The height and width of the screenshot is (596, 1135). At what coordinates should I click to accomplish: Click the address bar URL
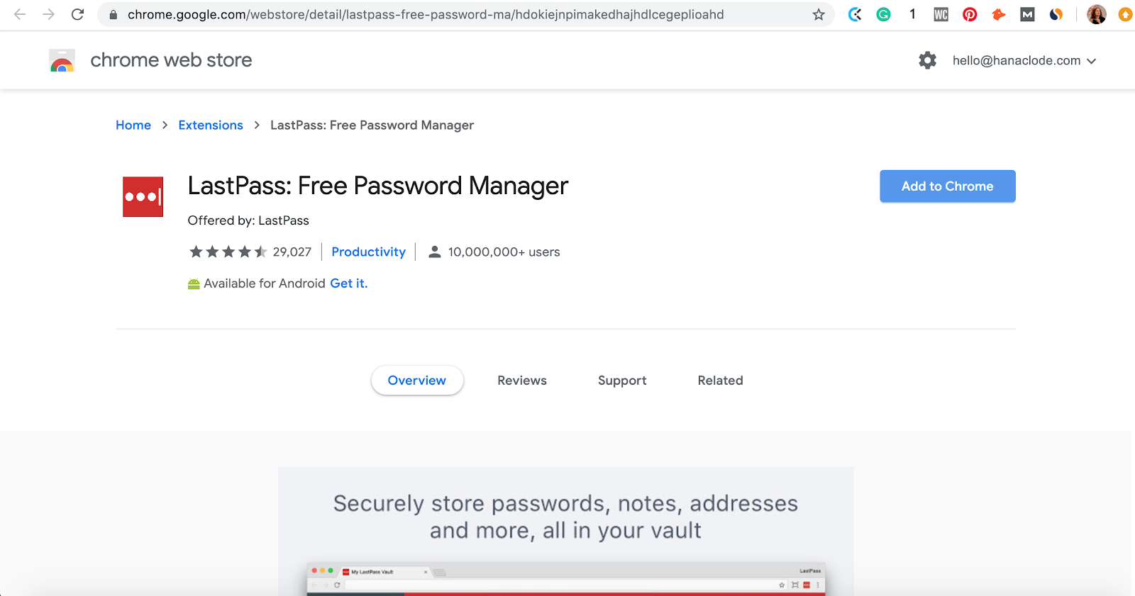tap(426, 14)
